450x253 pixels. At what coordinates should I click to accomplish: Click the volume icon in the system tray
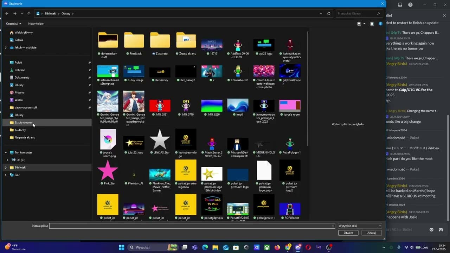coord(412,247)
